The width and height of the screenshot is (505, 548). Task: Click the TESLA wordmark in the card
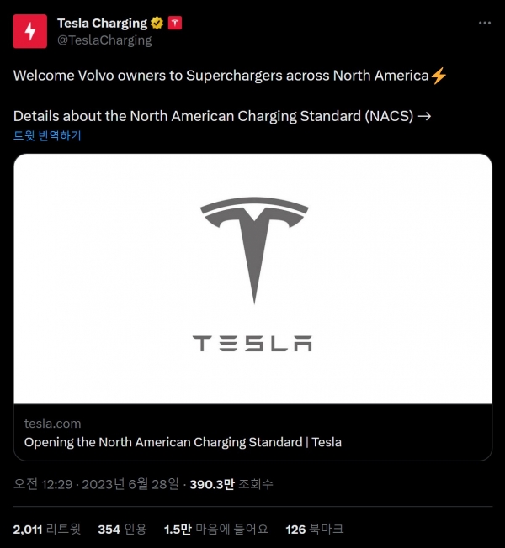pos(252,343)
